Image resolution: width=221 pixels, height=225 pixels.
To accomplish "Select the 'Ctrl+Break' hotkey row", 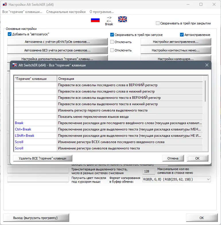I will coord(108,129).
